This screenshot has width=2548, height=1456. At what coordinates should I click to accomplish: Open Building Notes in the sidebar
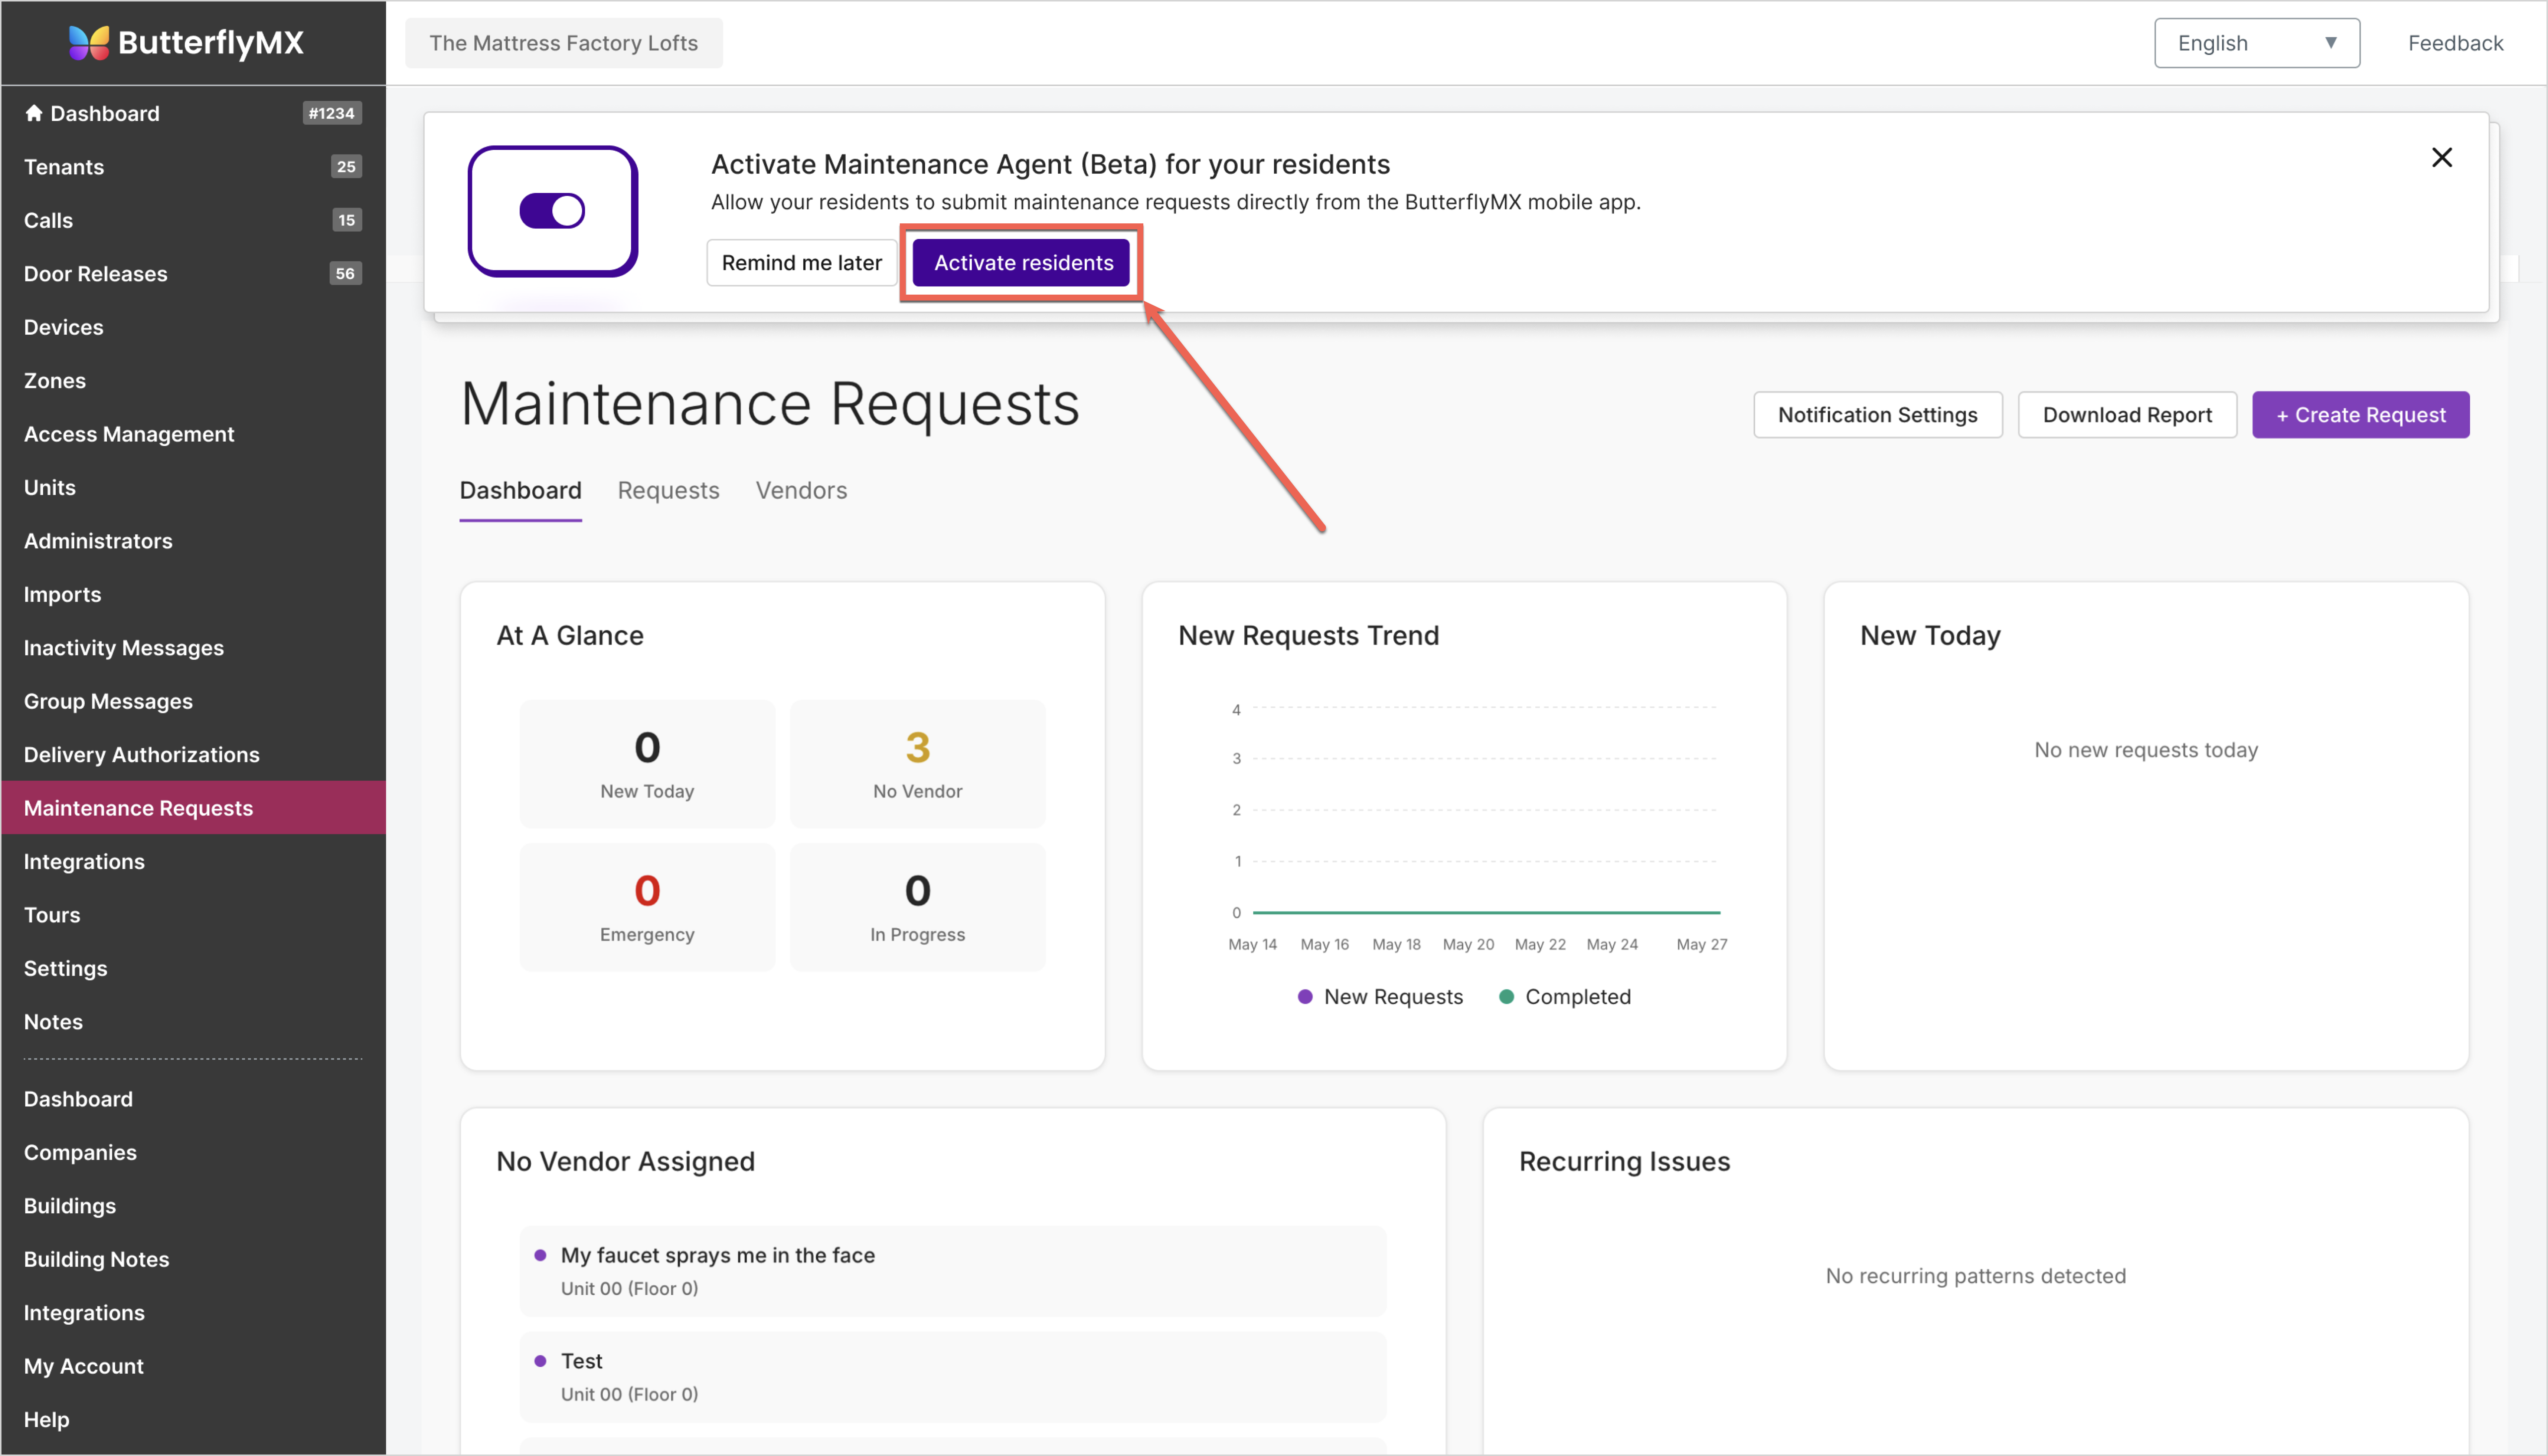(x=193, y=1260)
